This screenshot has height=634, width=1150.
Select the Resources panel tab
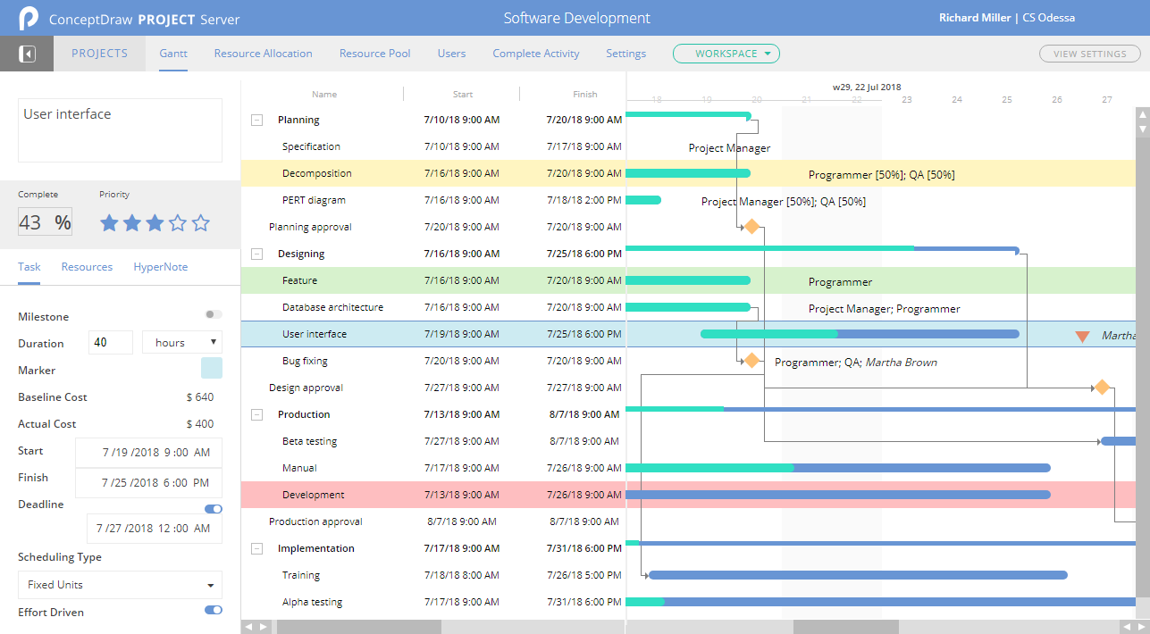(87, 267)
